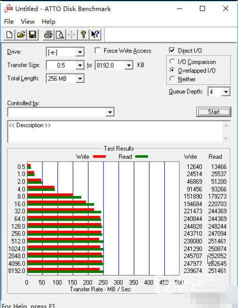The height and width of the screenshot is (308, 238).
Task: Open the File menu
Action: (9, 21)
